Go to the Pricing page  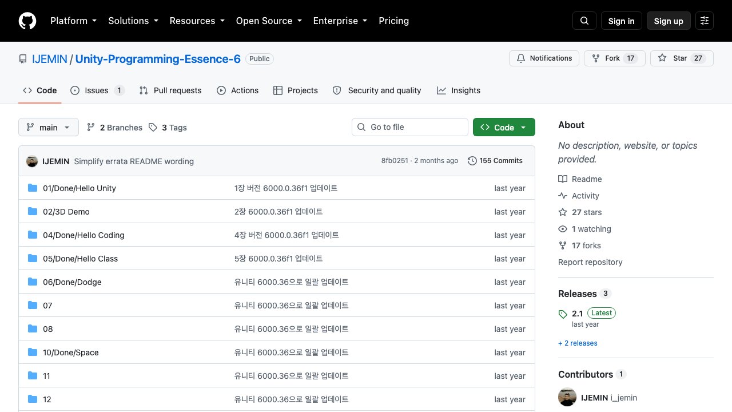click(x=393, y=21)
